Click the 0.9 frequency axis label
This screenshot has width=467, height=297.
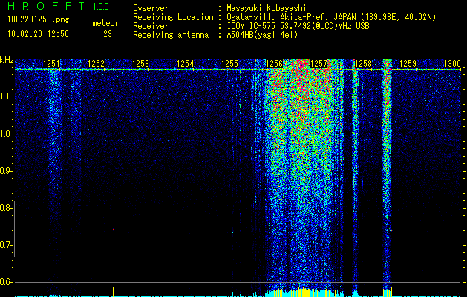point(6,170)
